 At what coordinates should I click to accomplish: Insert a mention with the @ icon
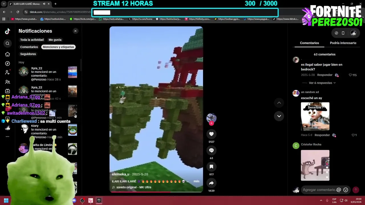339,190
